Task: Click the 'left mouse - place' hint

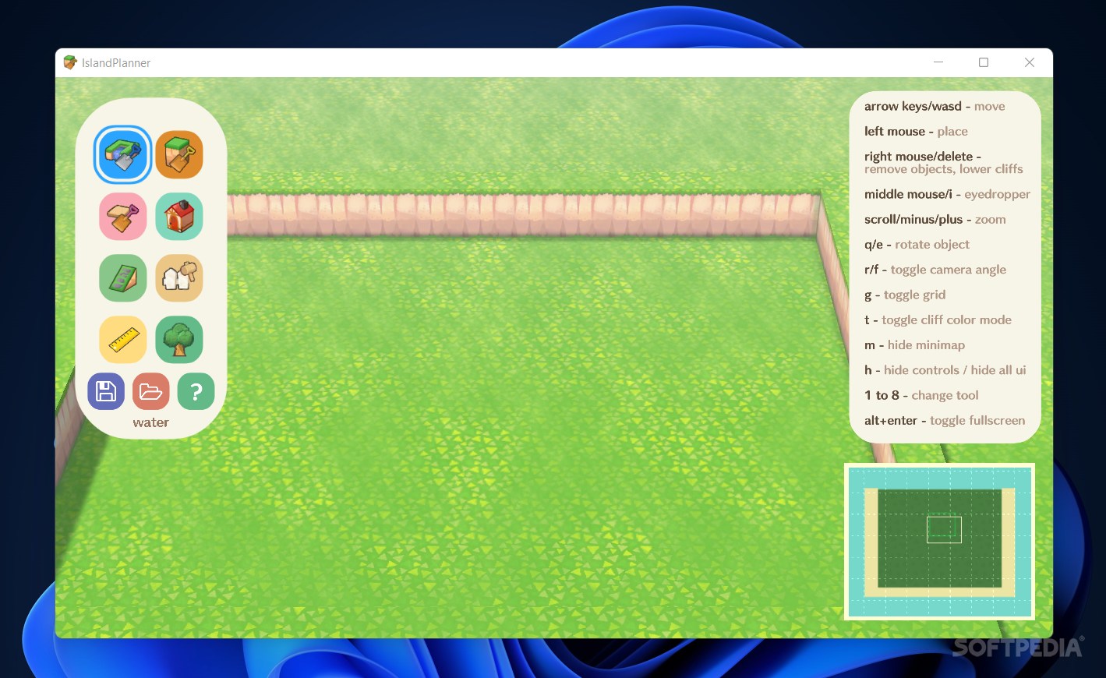Action: [916, 132]
